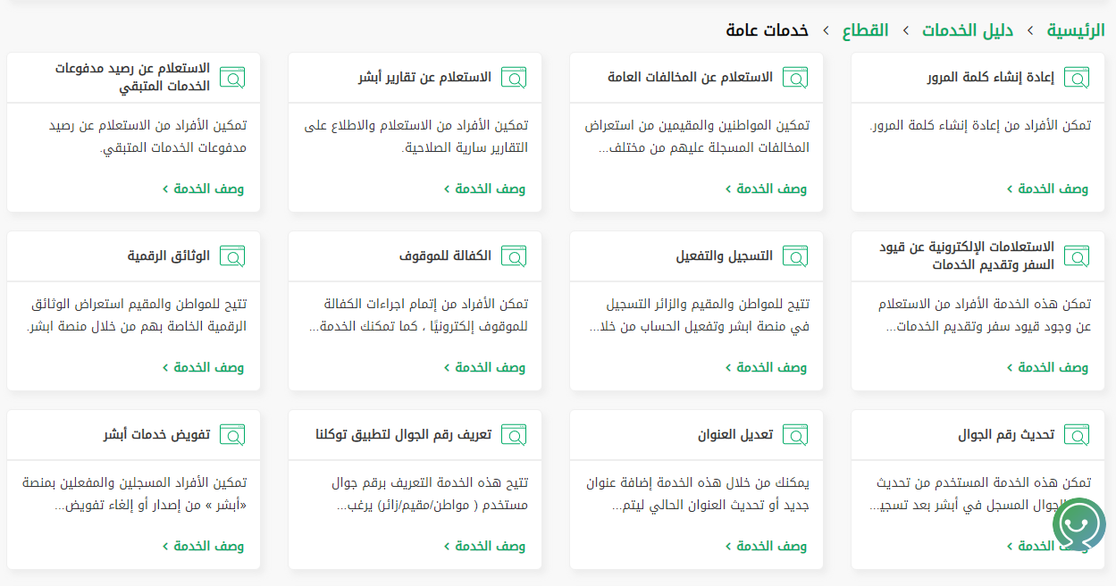Click the icon next to التسجيل والتفعيل
The height and width of the screenshot is (586, 1116).
coord(795,256)
